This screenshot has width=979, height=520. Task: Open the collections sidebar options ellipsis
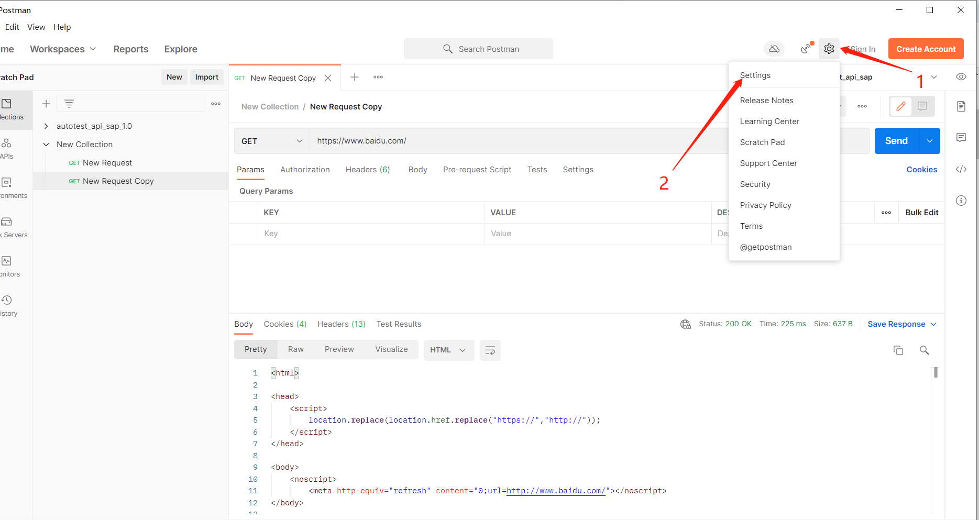216,104
